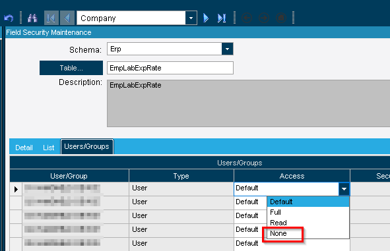
Task: Switch to the Detail tab
Action: (24, 148)
